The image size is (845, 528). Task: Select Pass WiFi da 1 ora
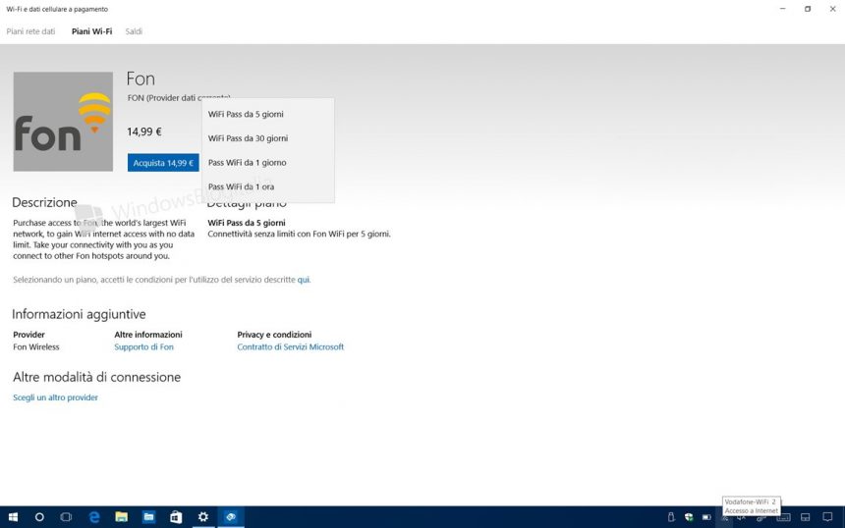point(268,186)
